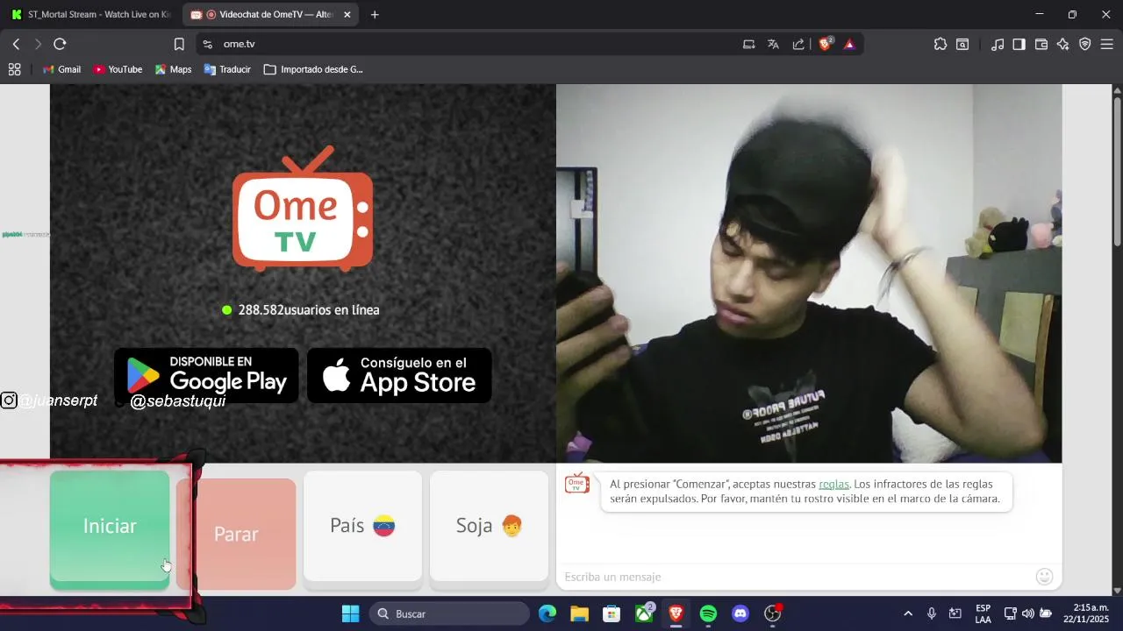Open Microsoft Store from taskbar
This screenshot has width=1123, height=631.
pos(612,613)
